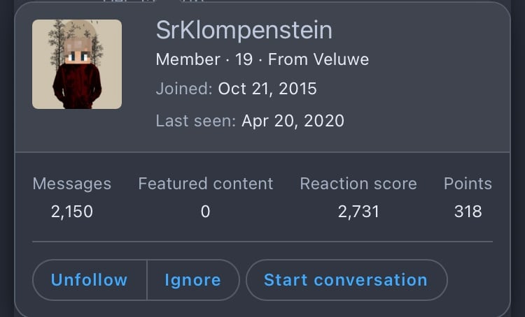The width and height of the screenshot is (525, 317).
Task: Open the featured content count of 0
Action: click(x=205, y=212)
